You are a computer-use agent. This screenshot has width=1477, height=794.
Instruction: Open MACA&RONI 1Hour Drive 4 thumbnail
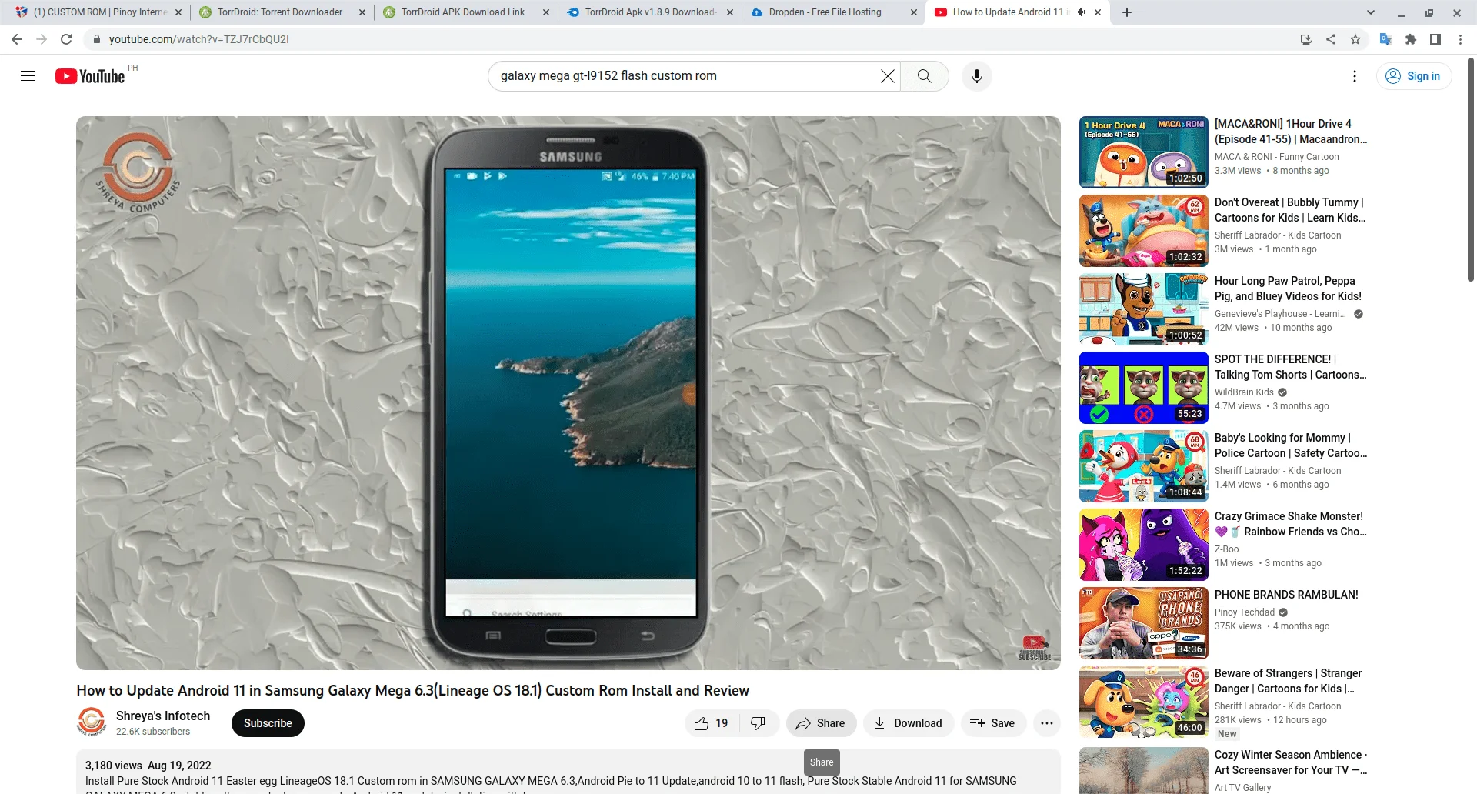click(x=1143, y=152)
